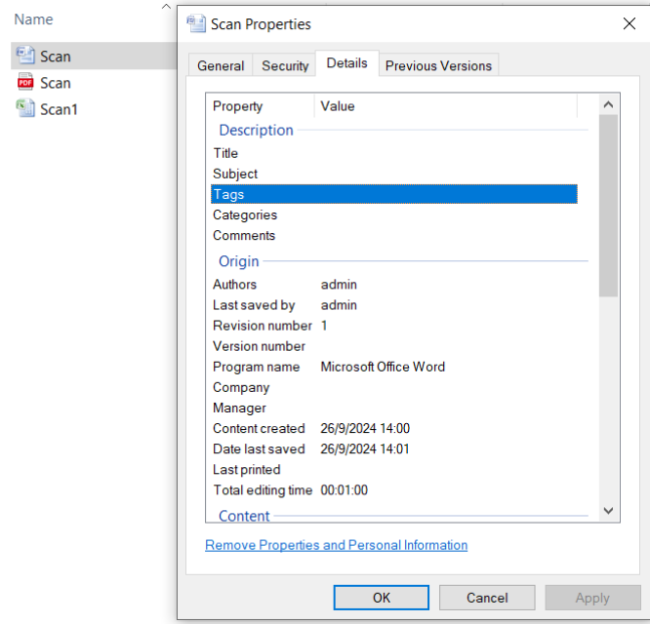Screen dimensions: 650x624
Task: Click the PDF icon for Scan file
Action: pos(25,83)
